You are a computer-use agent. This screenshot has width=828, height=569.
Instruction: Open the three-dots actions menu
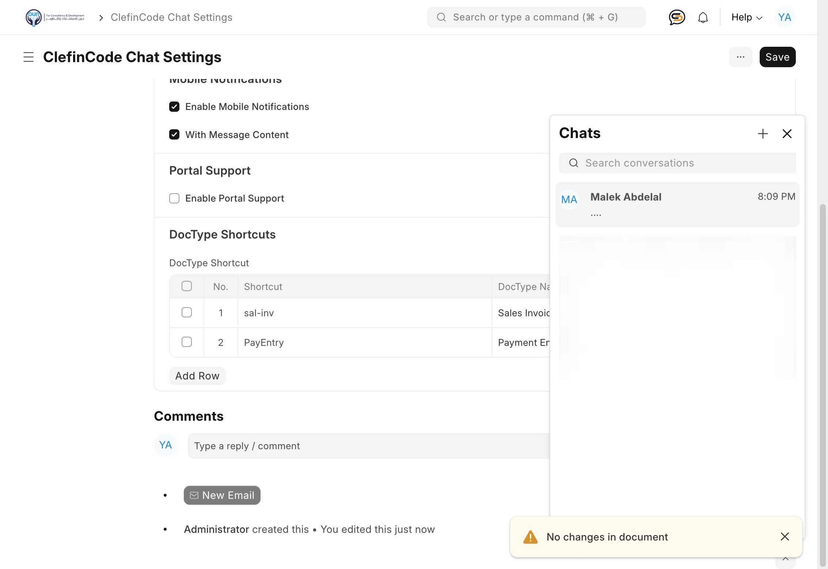[x=740, y=57]
